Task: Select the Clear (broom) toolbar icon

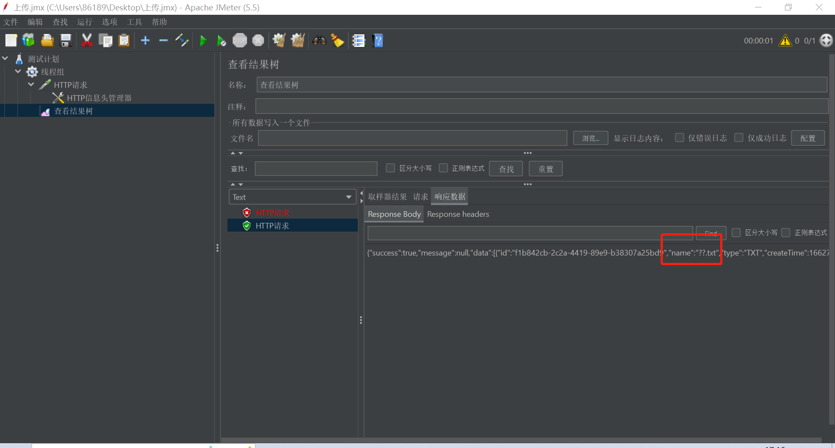Action: click(x=278, y=40)
